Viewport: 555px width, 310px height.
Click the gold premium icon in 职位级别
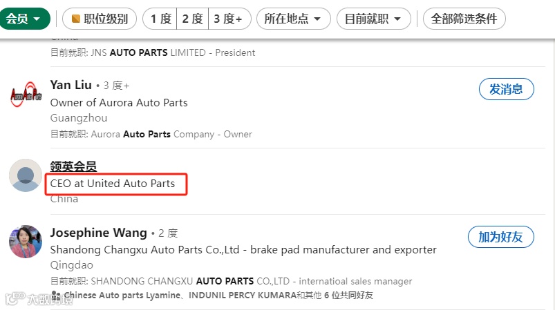pyautogui.click(x=76, y=19)
